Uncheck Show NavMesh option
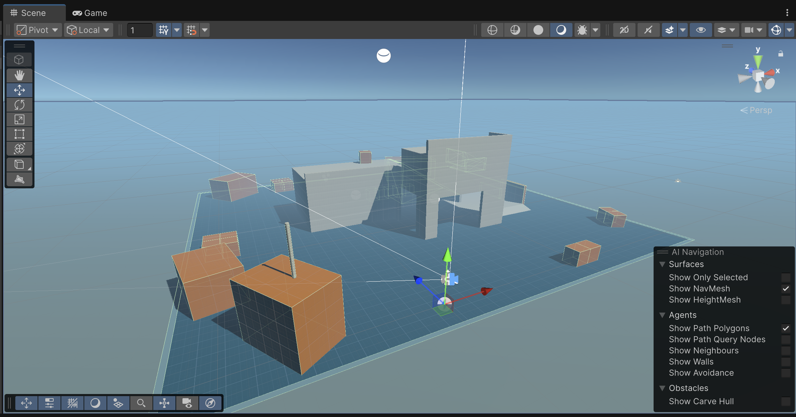This screenshot has width=796, height=417. coord(786,289)
